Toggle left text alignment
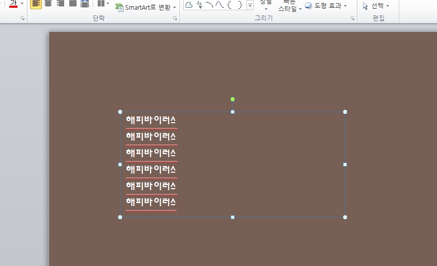The height and width of the screenshot is (266, 437). (x=36, y=4)
